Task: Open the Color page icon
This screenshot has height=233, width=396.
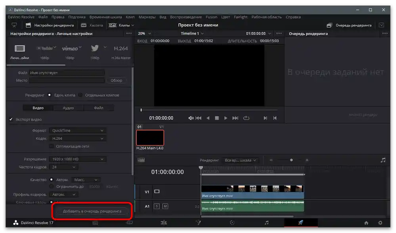Action: pyautogui.click(x=232, y=223)
